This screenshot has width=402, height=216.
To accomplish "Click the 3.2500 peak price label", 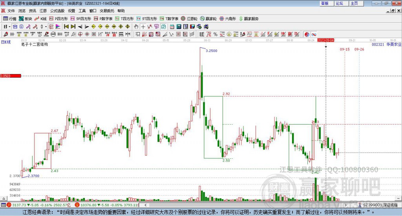I will [x=212, y=51].
